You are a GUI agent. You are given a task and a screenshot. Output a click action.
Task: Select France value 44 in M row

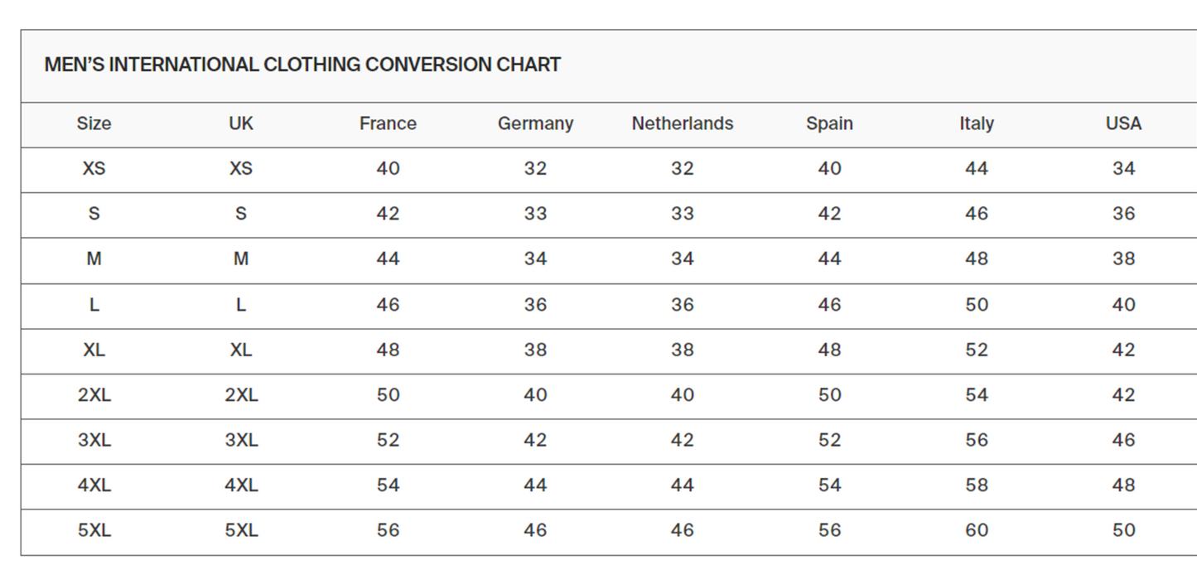click(x=388, y=258)
